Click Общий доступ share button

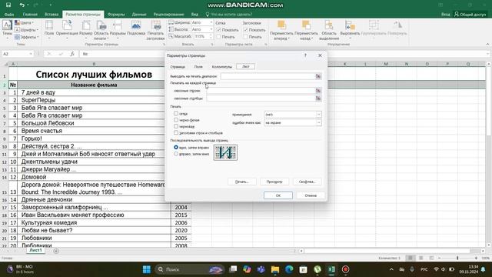click(x=470, y=14)
